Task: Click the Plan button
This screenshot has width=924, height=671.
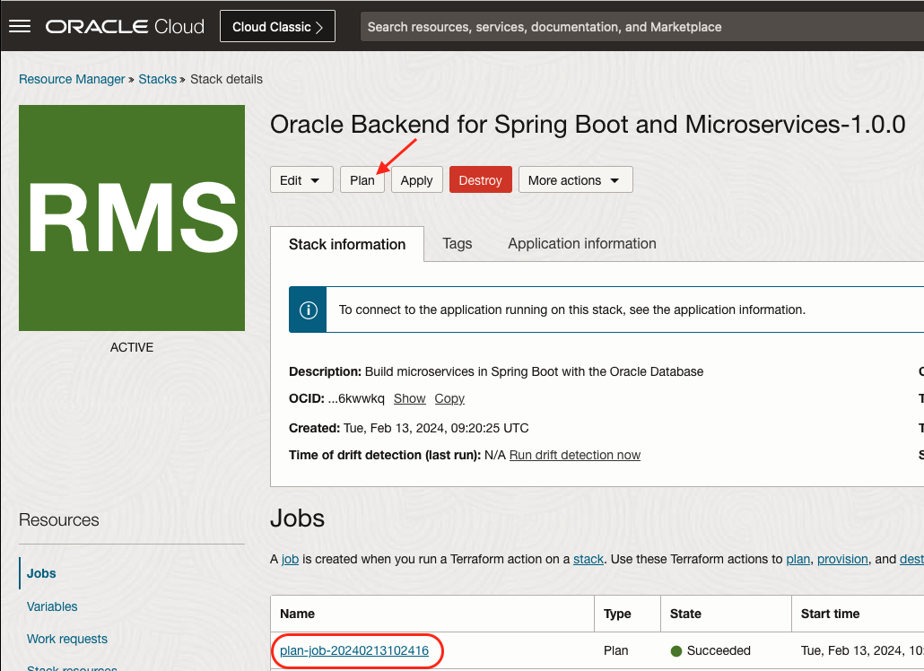Action: [362, 179]
